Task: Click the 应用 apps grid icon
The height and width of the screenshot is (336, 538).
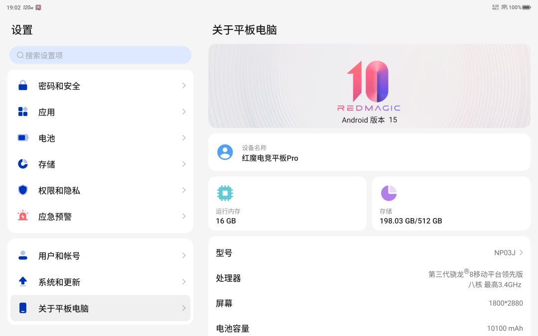Action: click(x=23, y=112)
